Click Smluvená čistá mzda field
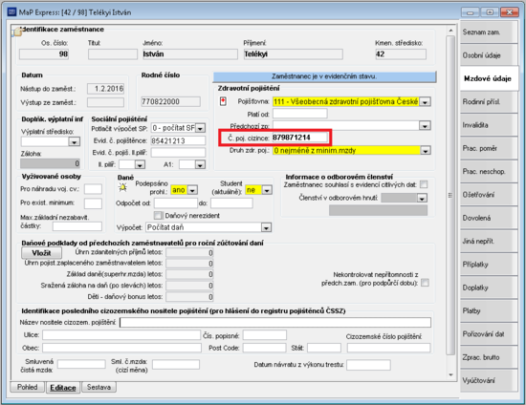 pyautogui.click(x=81, y=364)
